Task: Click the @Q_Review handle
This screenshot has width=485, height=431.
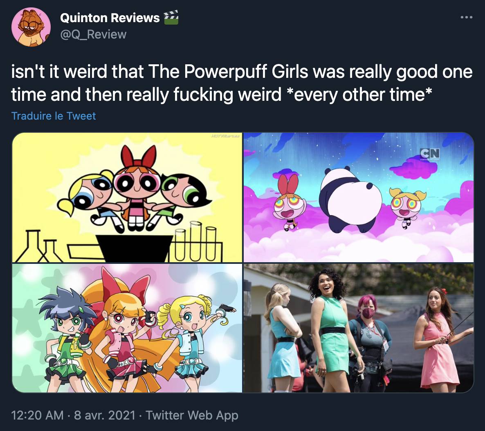Action: (93, 34)
